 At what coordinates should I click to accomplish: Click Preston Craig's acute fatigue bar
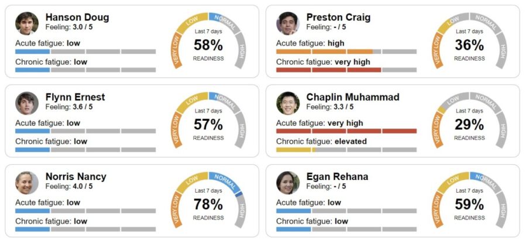click(346, 51)
